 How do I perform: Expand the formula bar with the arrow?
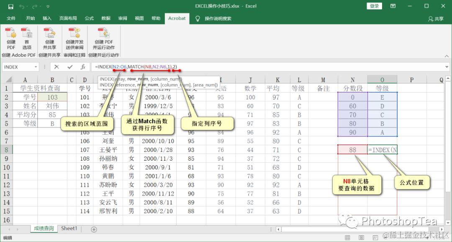coord(447,67)
